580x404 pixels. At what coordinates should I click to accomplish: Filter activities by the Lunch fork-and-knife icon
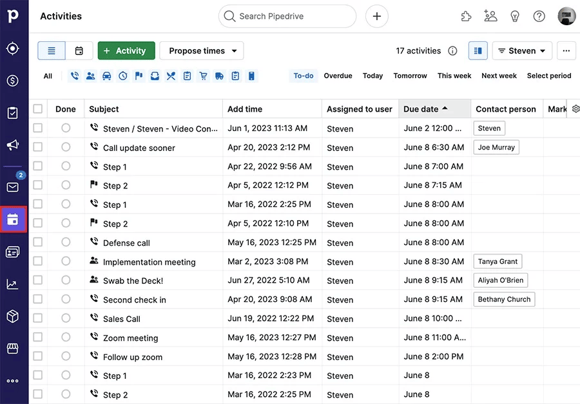[x=170, y=76]
